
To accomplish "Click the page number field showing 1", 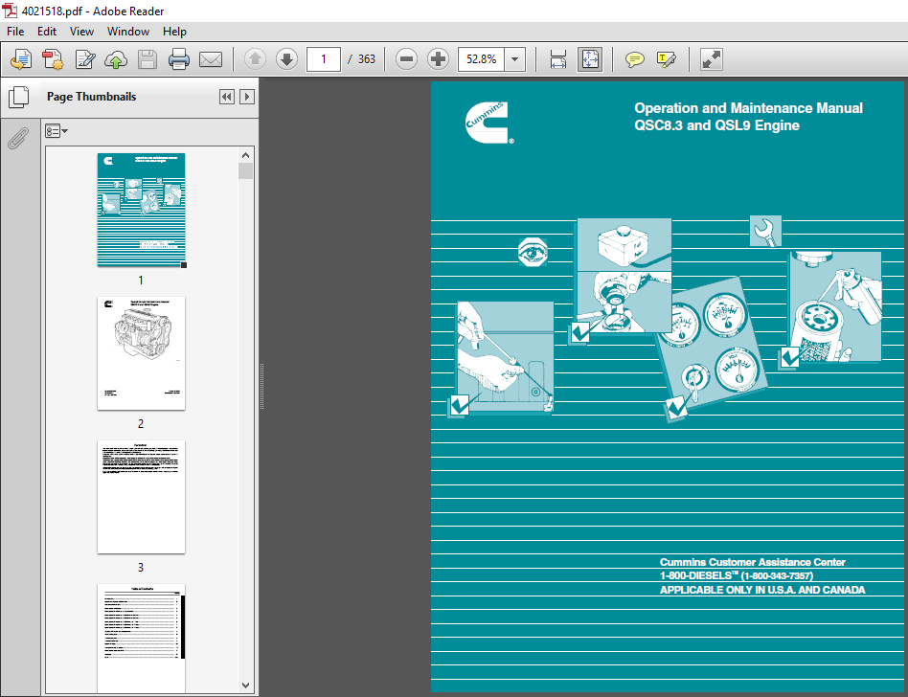I will 323,59.
